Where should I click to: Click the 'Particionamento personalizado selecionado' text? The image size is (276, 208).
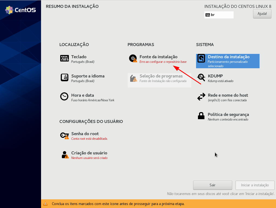pyautogui.click(x=228, y=64)
